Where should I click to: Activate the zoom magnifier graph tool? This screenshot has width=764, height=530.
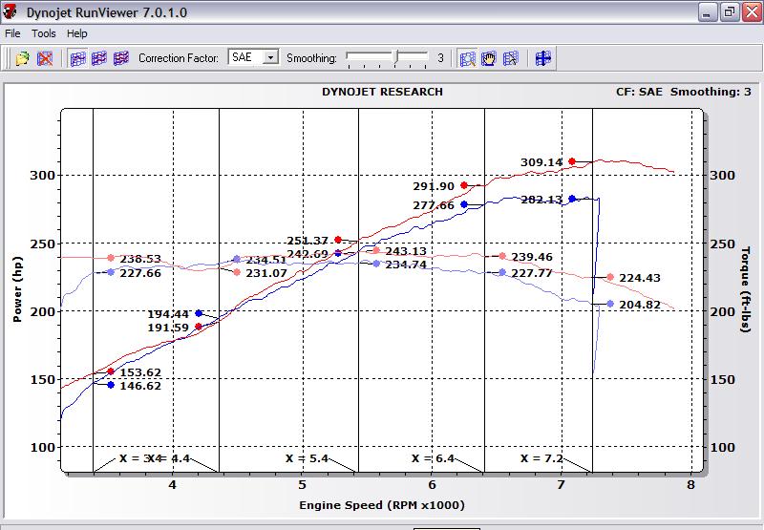point(467,58)
